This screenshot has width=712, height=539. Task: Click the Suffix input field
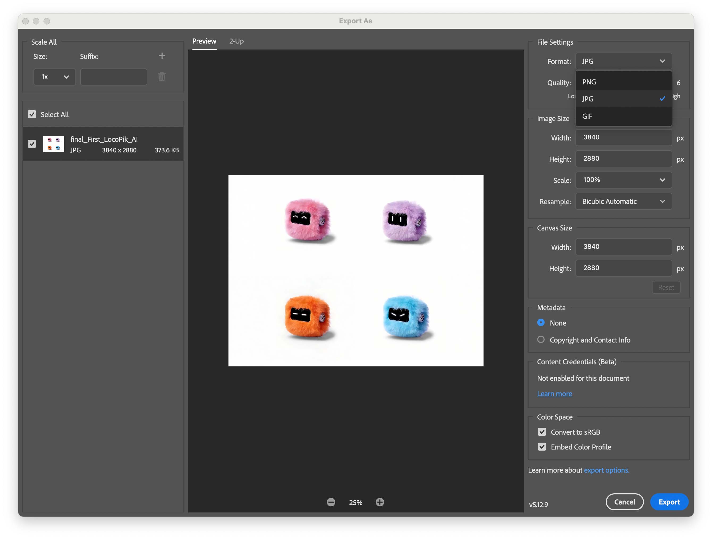tap(113, 77)
